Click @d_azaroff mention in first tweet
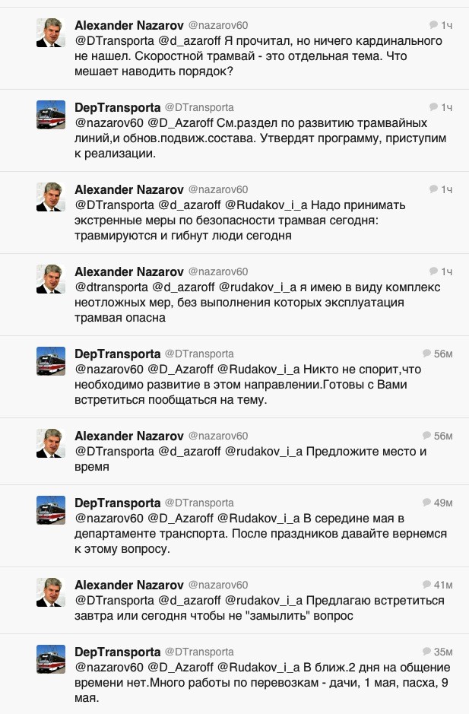Viewport: 469px width, 714px height. (189, 41)
